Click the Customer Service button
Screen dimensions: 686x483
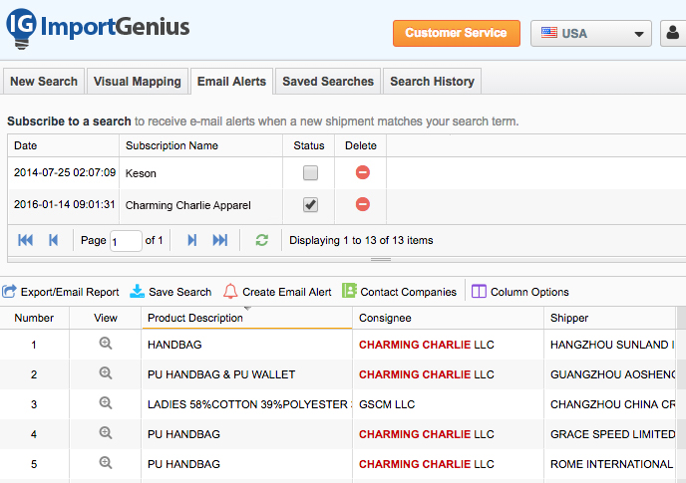point(457,33)
